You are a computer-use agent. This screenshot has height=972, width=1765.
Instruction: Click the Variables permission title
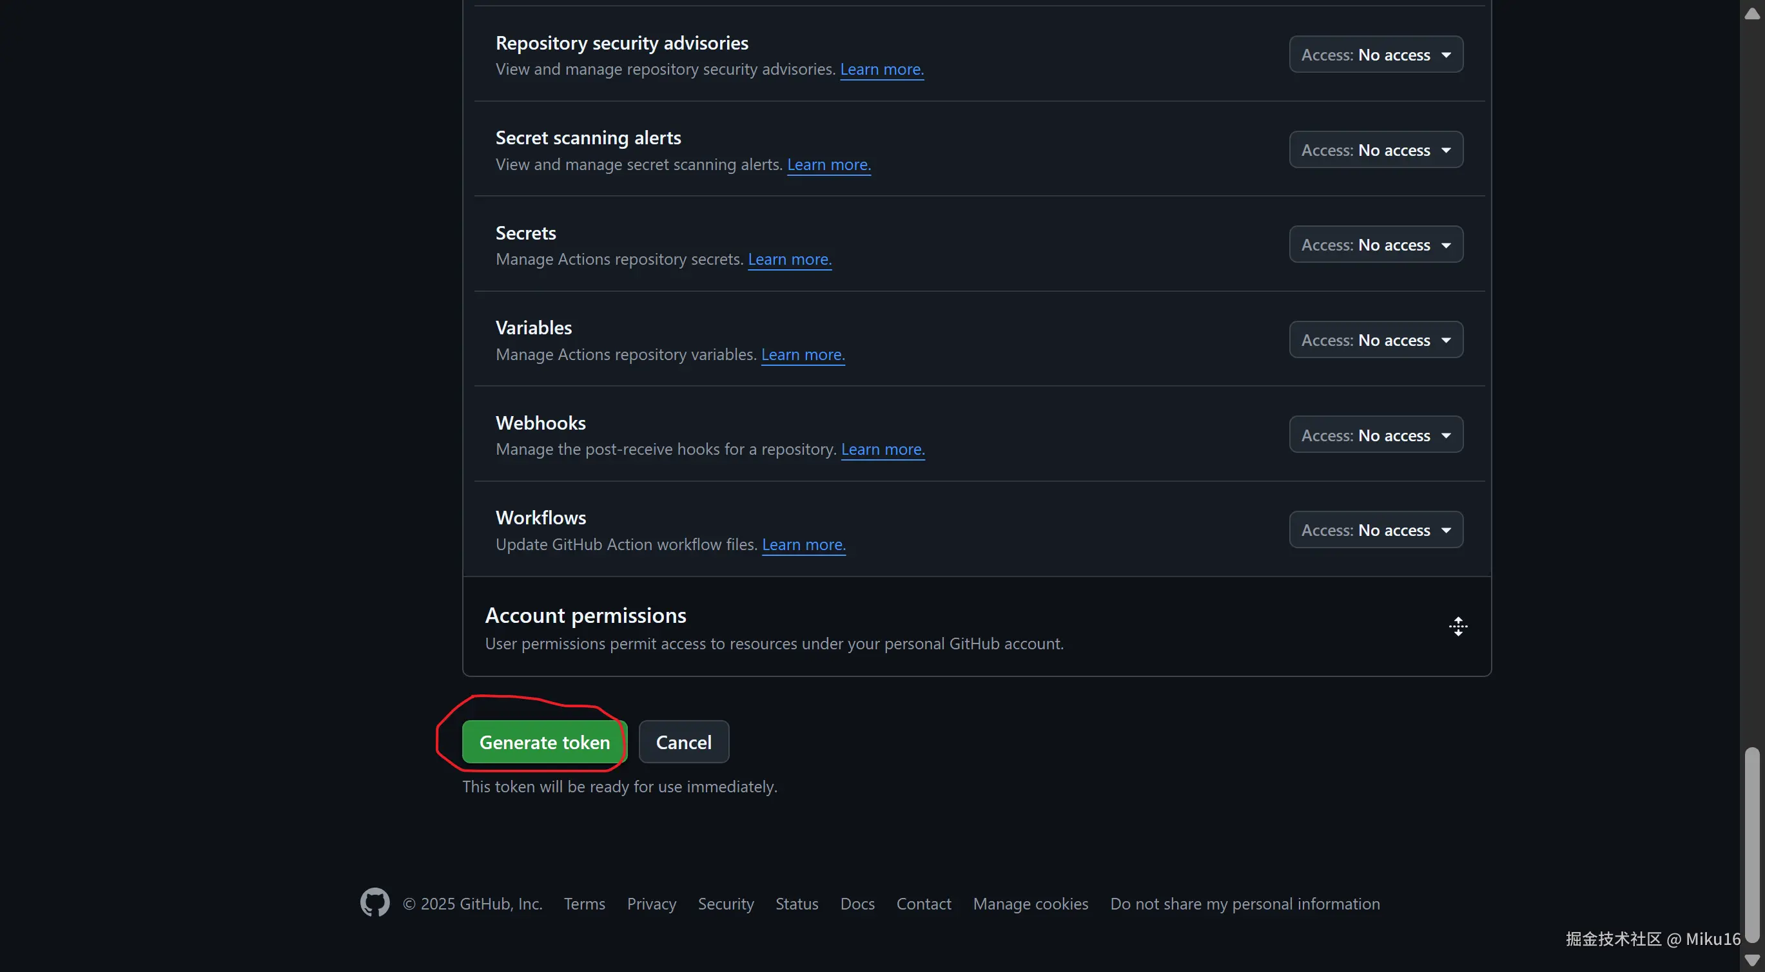pyautogui.click(x=534, y=328)
